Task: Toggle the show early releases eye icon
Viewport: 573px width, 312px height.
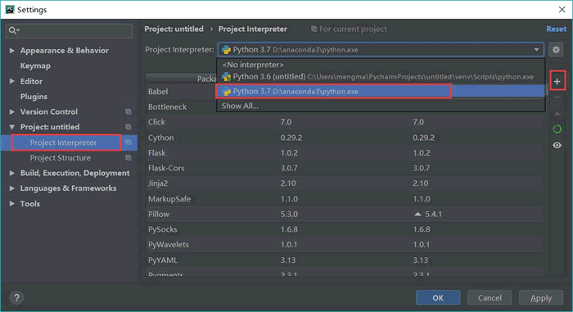Action: click(x=557, y=145)
